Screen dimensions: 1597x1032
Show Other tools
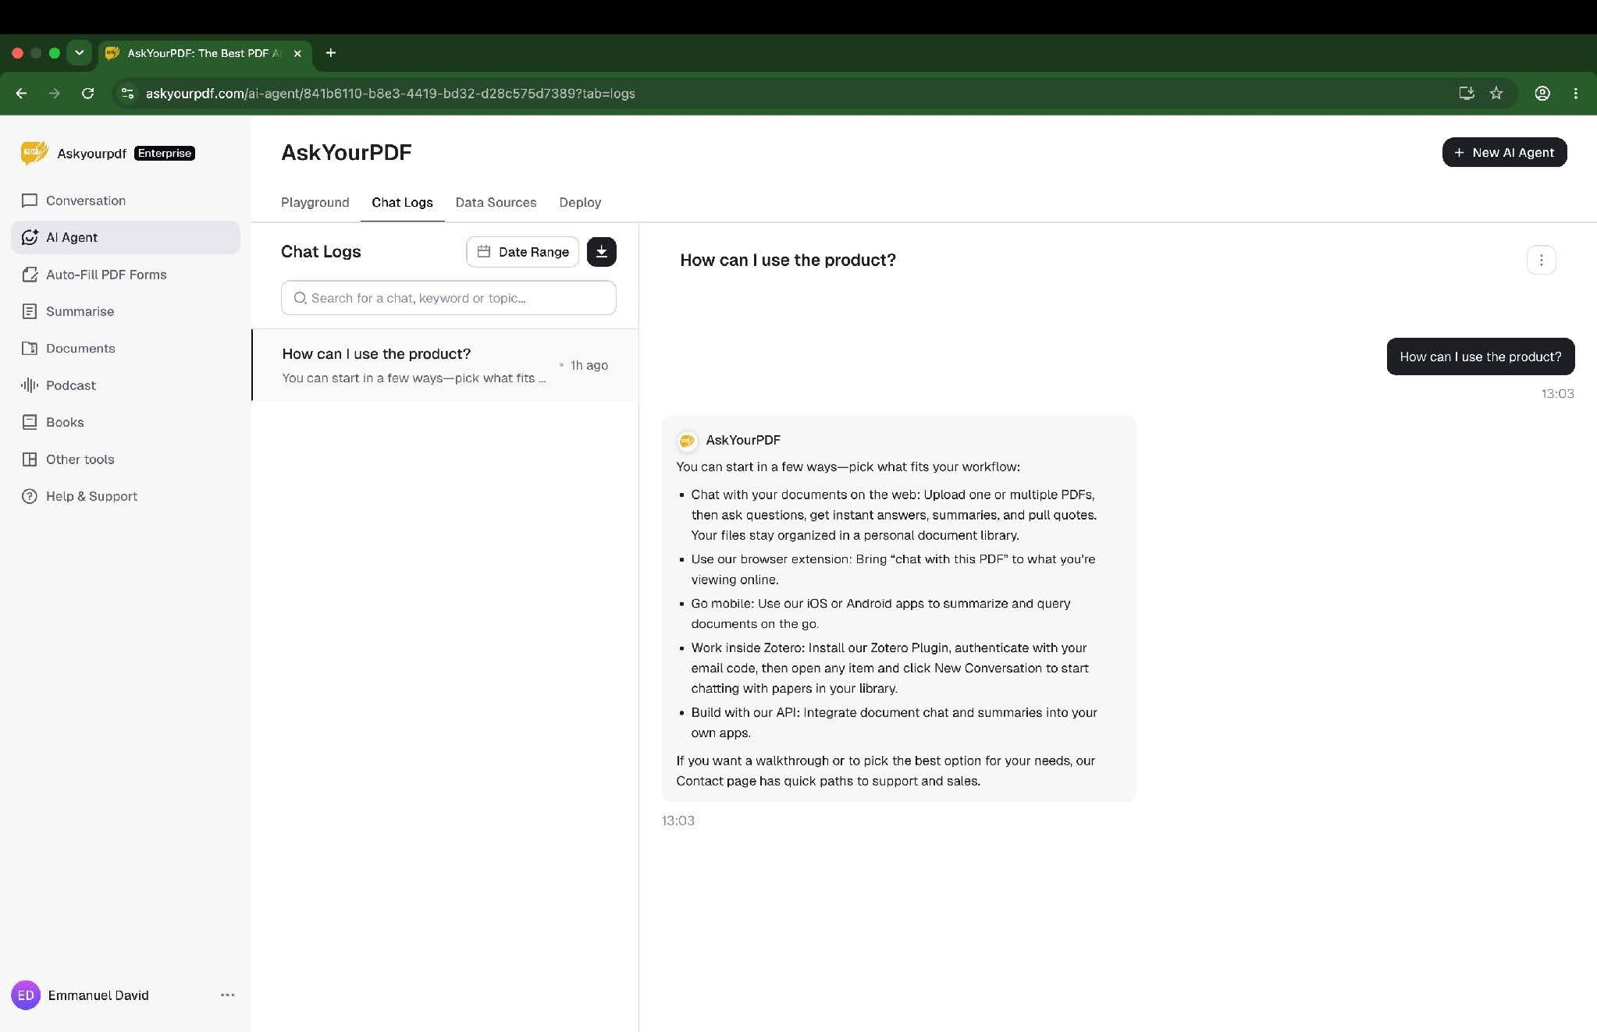[126, 459]
